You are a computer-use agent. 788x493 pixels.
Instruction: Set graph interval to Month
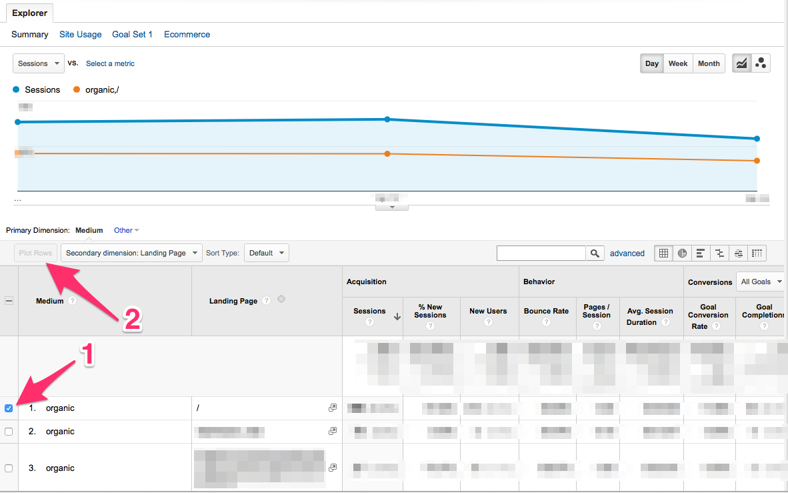[709, 63]
